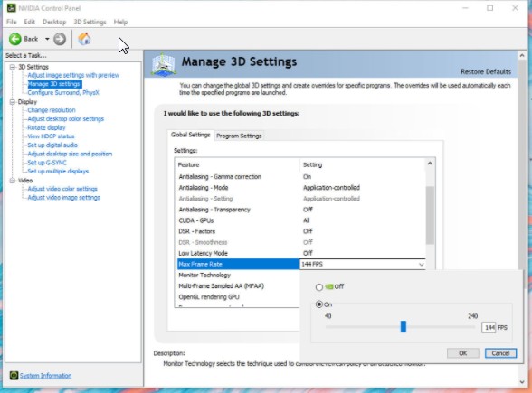Click the OK button
This screenshot has width=532, height=393.
coord(463,353)
